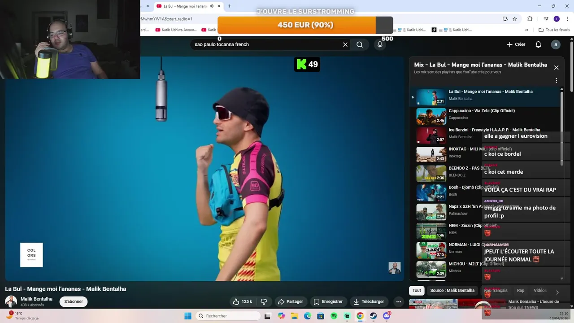Click the Enregistrer button
This screenshot has height=323, width=574.
click(328, 301)
